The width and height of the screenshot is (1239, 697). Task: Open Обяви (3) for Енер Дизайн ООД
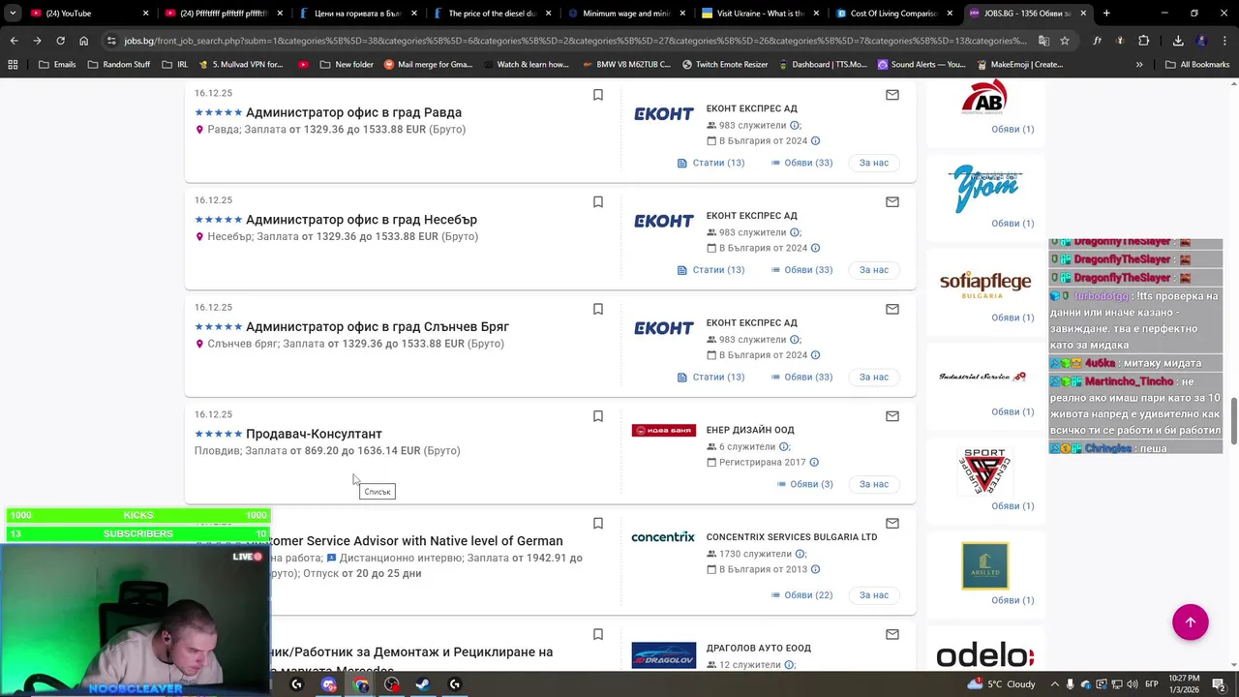pyautogui.click(x=804, y=484)
